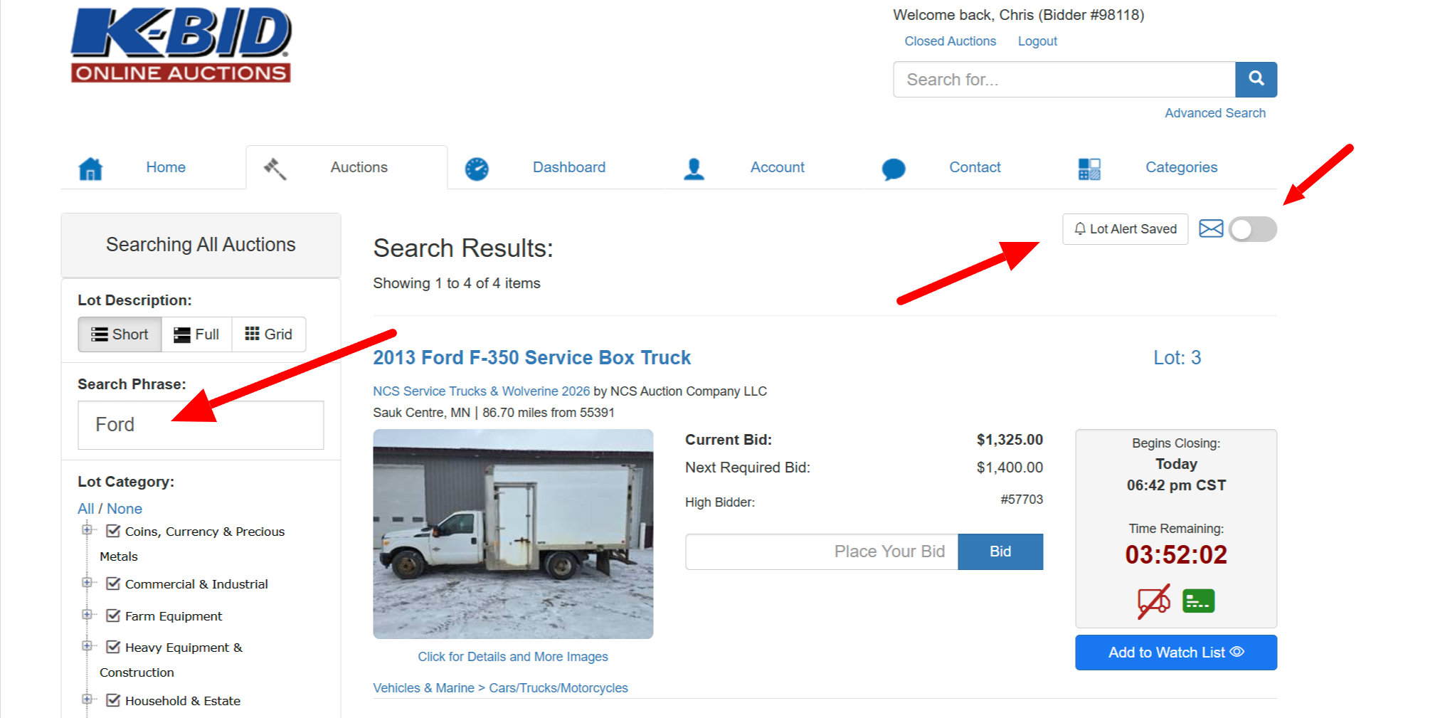Click the box truck photo thumbnail
Screen dimensions: 1435x718
click(x=513, y=534)
